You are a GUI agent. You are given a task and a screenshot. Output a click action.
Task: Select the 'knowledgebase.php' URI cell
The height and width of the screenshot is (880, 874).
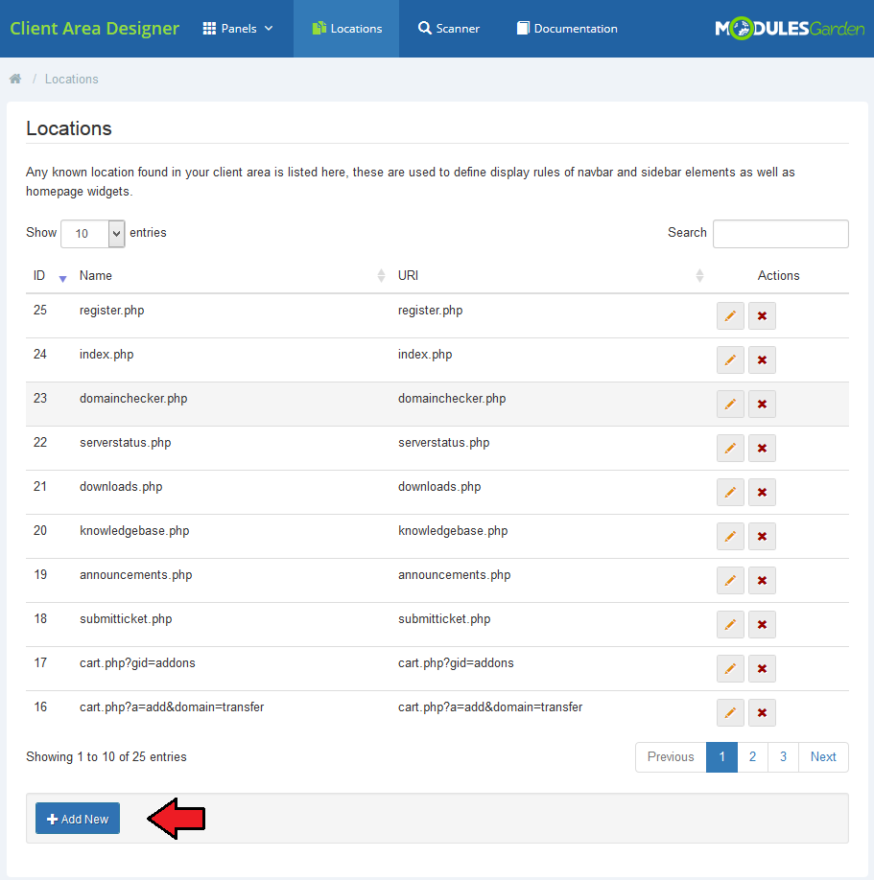[x=453, y=531]
